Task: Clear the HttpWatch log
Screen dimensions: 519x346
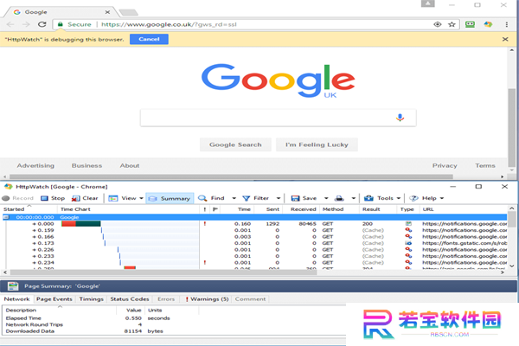Action: click(85, 198)
